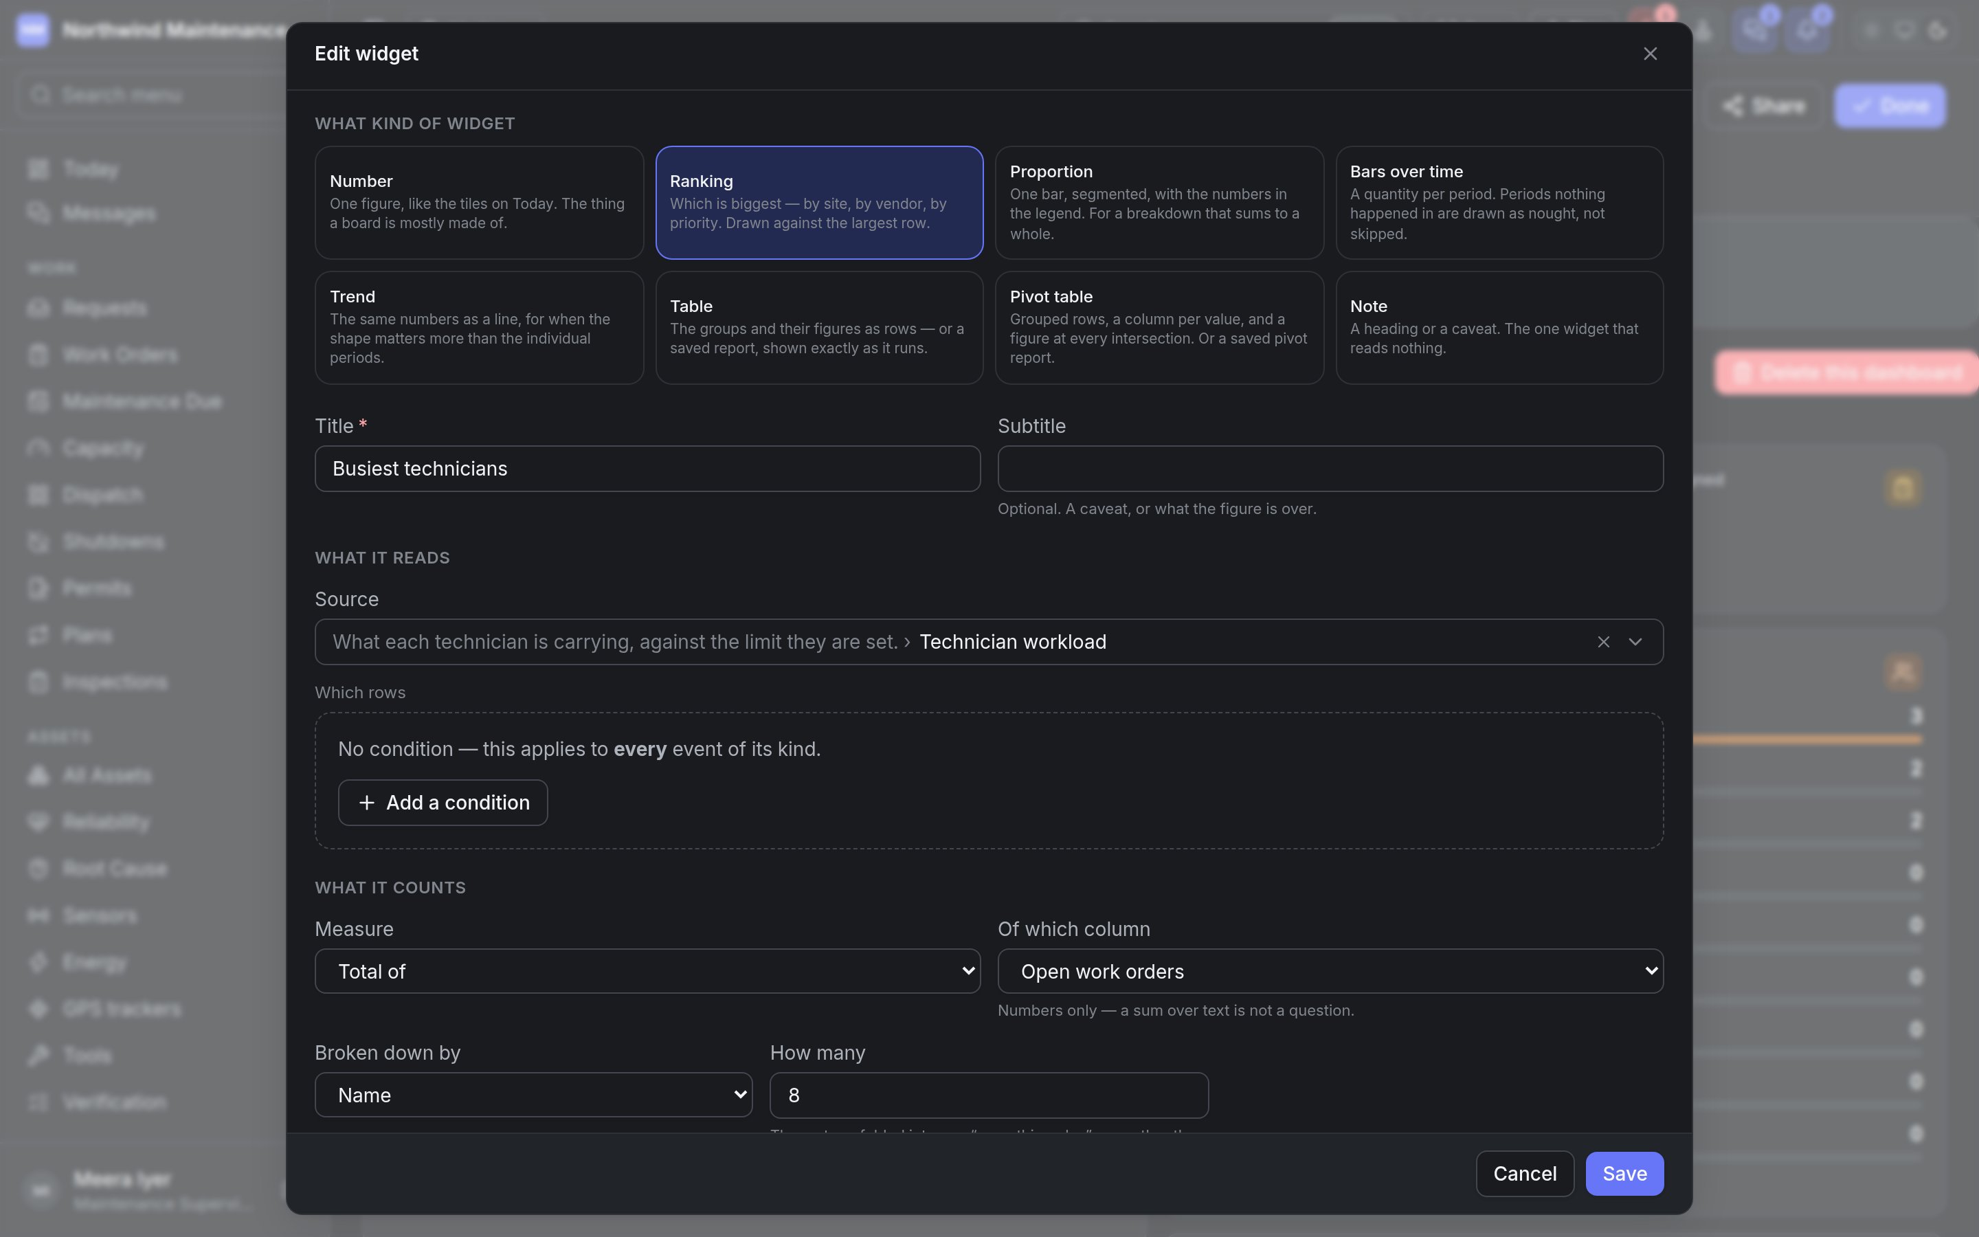Open the Of which column dropdown

click(x=1330, y=971)
